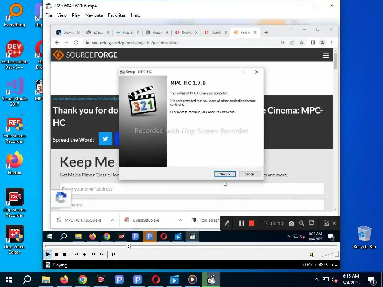The height and width of the screenshot is (287, 383).
Task: Stop the video playback
Action: coord(65,254)
